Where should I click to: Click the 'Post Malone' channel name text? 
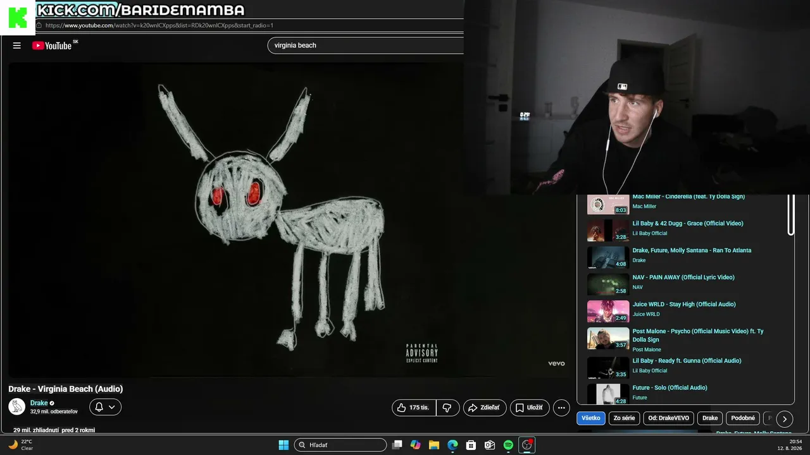click(x=647, y=349)
